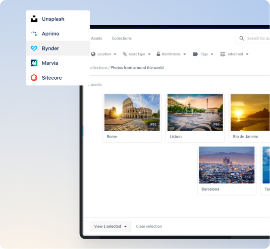
Task: Click the Location globe icon
Action: [93, 54]
